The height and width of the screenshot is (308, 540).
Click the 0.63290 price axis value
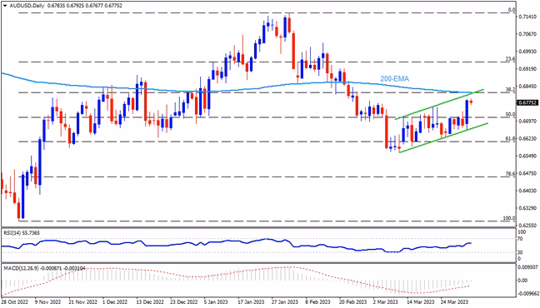(528, 208)
